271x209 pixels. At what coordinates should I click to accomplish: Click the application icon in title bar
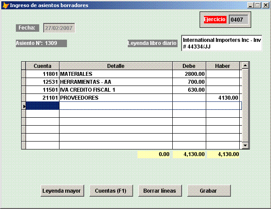(5, 5)
